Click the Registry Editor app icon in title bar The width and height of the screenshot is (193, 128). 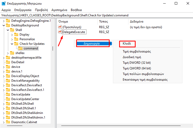pyautogui.click(x=4, y=3)
